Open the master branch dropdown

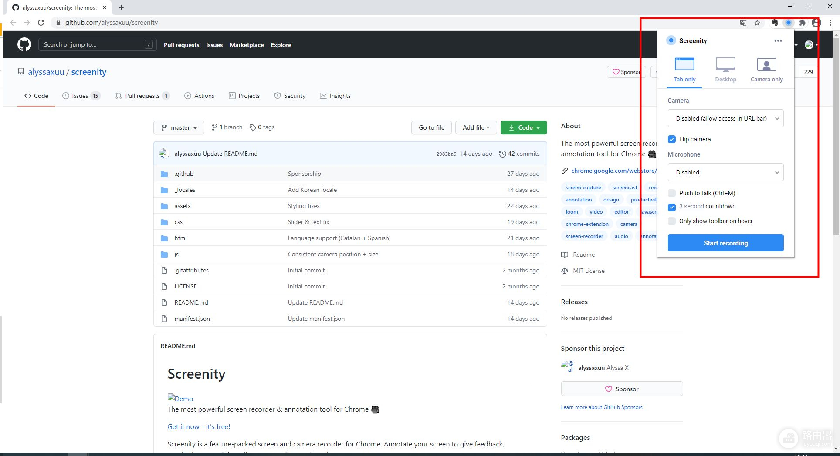[179, 127]
